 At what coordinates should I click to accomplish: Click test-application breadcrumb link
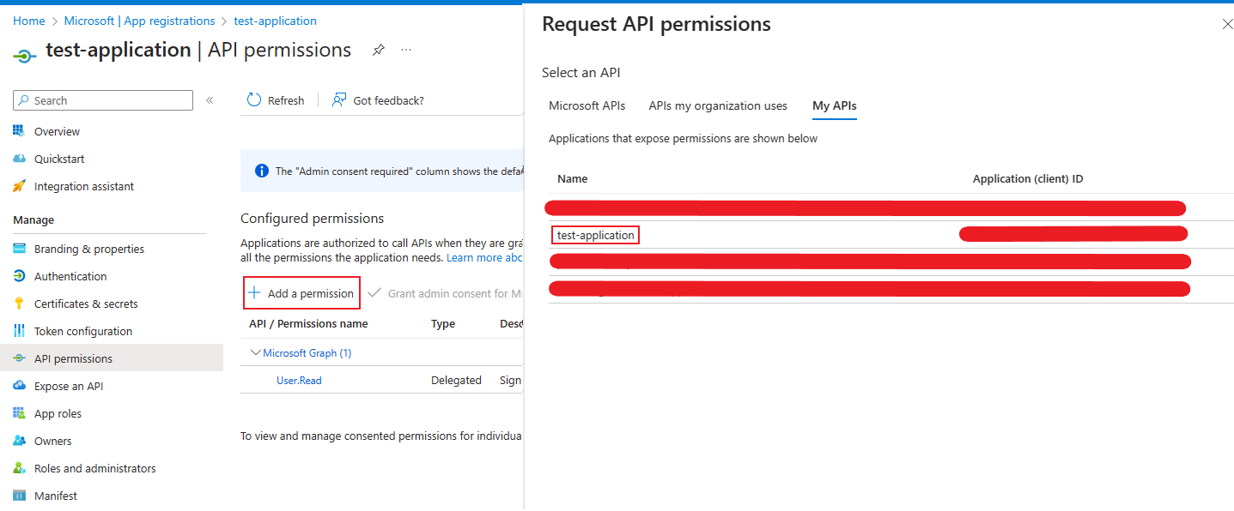(x=275, y=21)
